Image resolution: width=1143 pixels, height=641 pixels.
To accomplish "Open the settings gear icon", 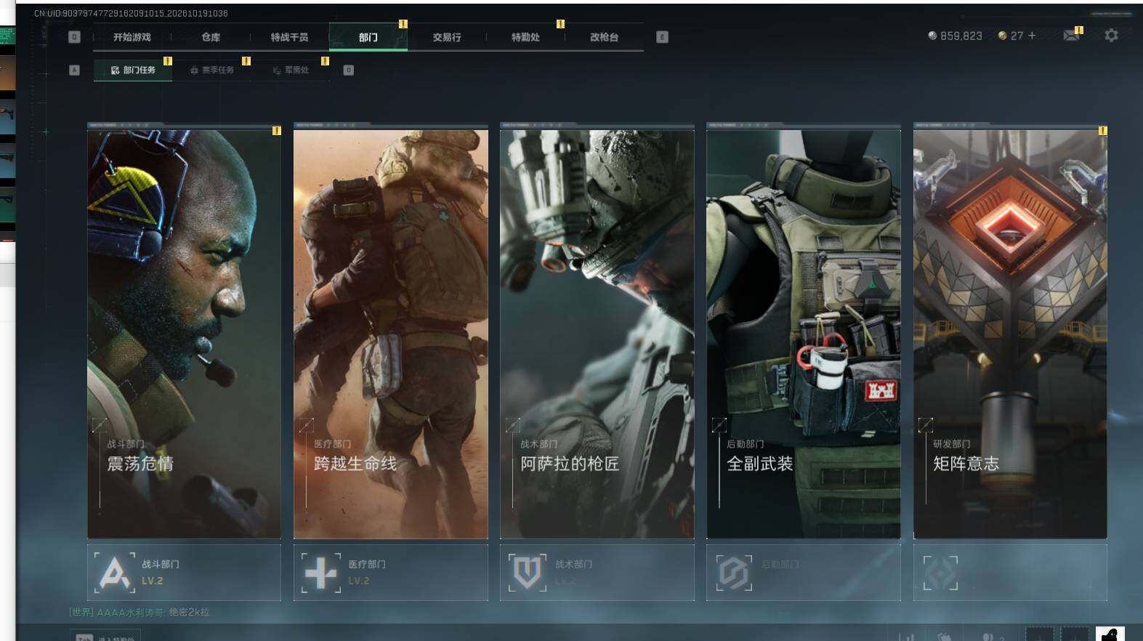I will click(1111, 35).
